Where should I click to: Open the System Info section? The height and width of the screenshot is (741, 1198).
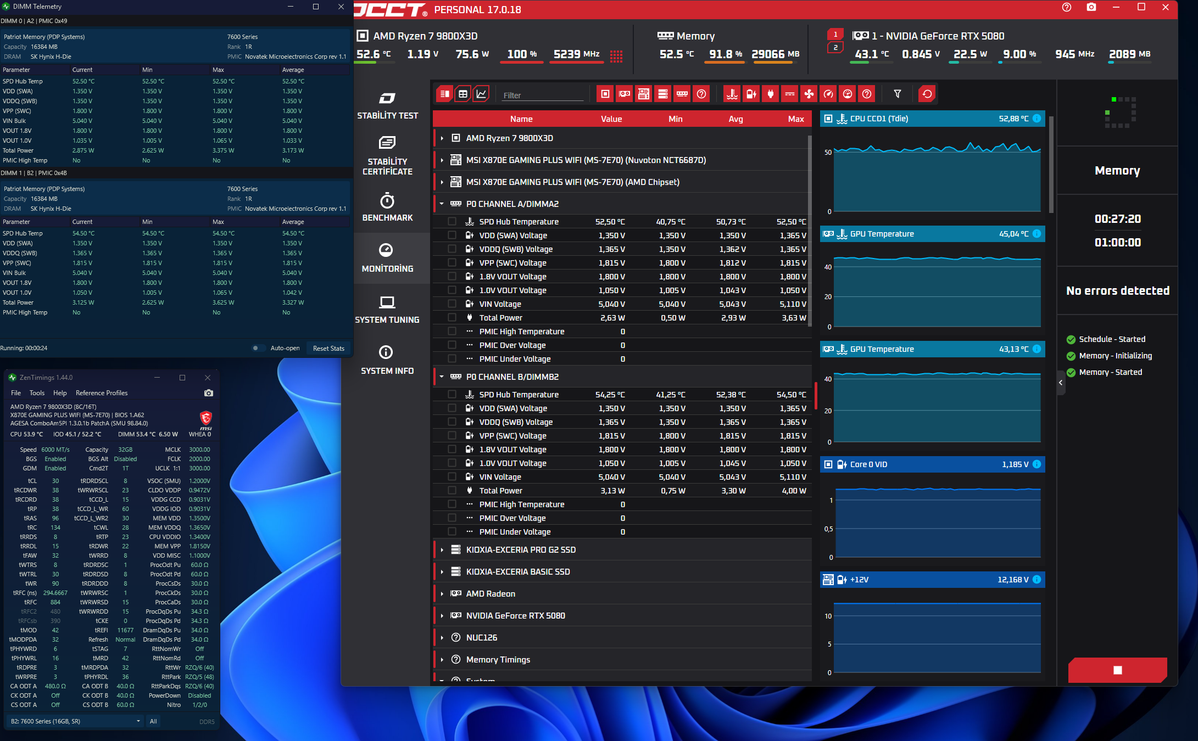387,361
